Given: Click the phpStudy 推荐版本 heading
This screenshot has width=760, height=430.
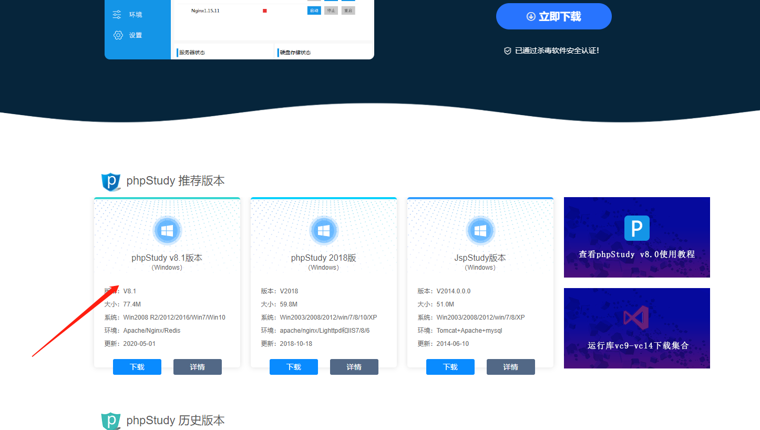Looking at the screenshot, I should tap(176, 181).
